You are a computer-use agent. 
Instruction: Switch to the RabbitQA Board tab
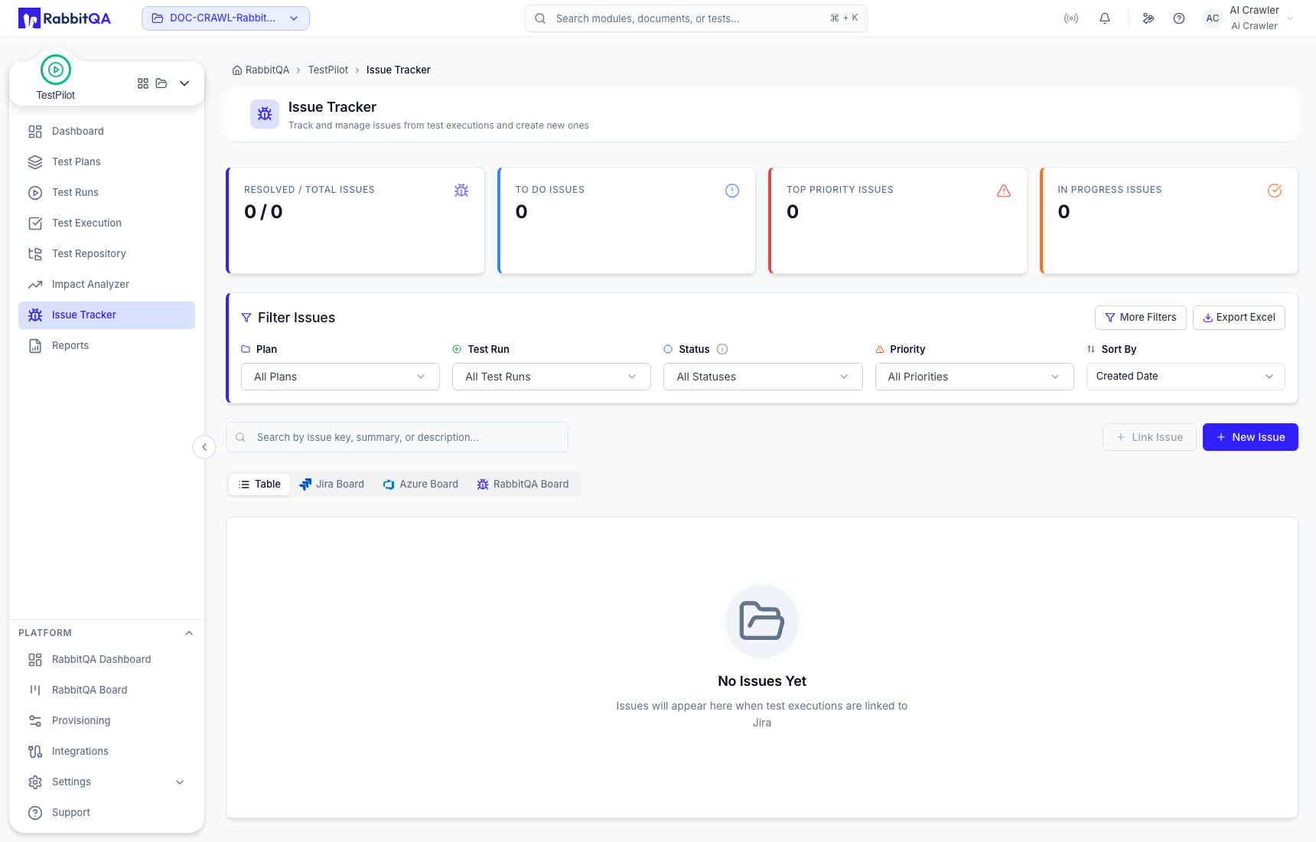click(523, 485)
